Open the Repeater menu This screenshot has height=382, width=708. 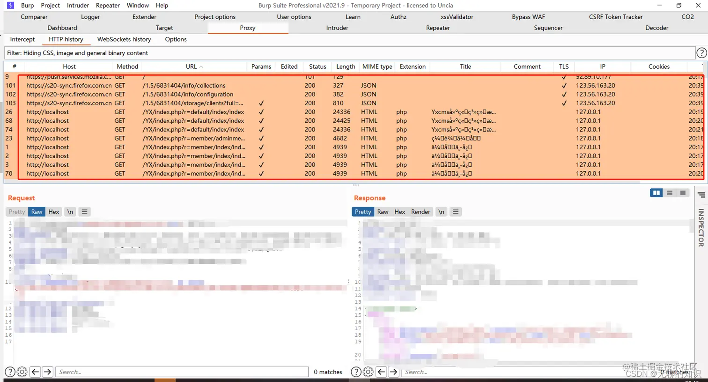tap(108, 5)
